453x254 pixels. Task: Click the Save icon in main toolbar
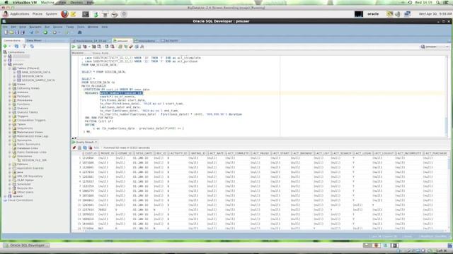click(17, 32)
